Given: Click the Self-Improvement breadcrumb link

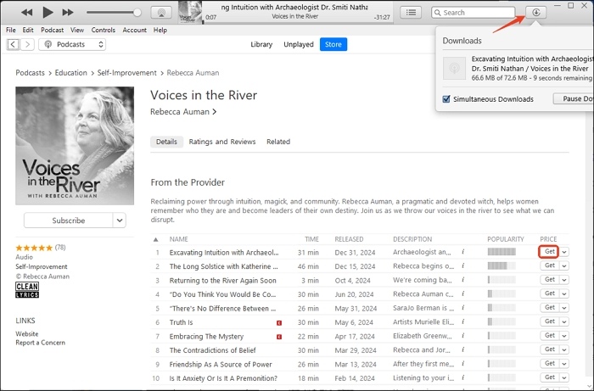Looking at the screenshot, I should [x=127, y=73].
